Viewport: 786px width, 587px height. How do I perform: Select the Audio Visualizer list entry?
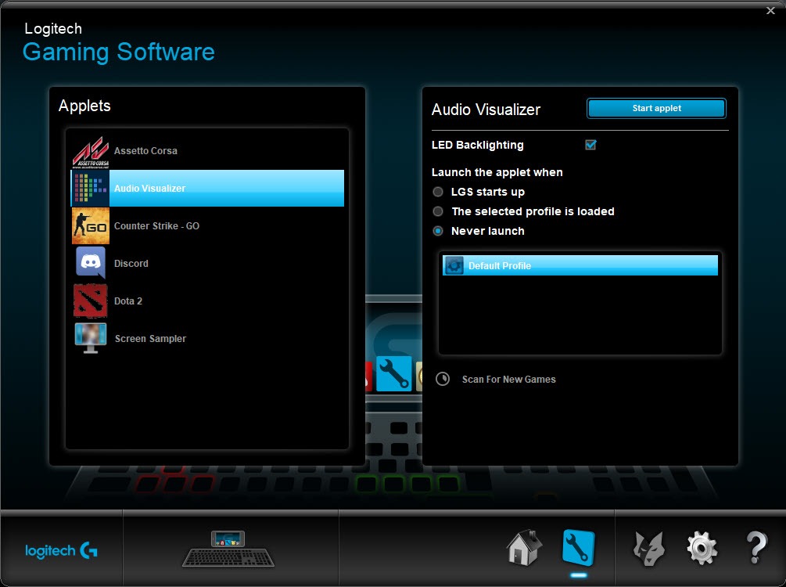207,188
